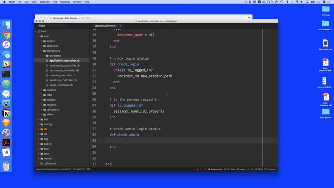Click the Ruby grammar selector in status bar
The height and width of the screenshot is (188, 334).
pos(234,169)
